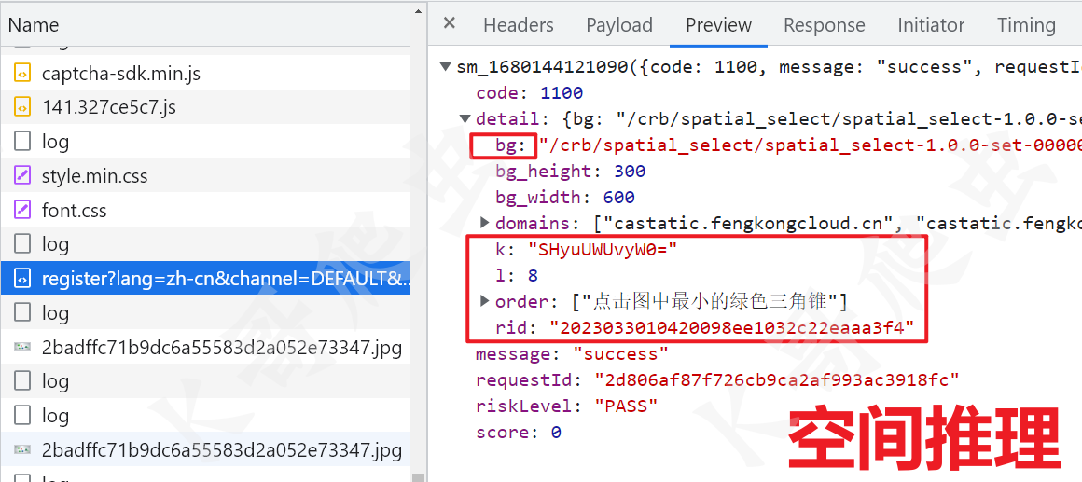
Task: Expand the domains array
Action: 484,223
